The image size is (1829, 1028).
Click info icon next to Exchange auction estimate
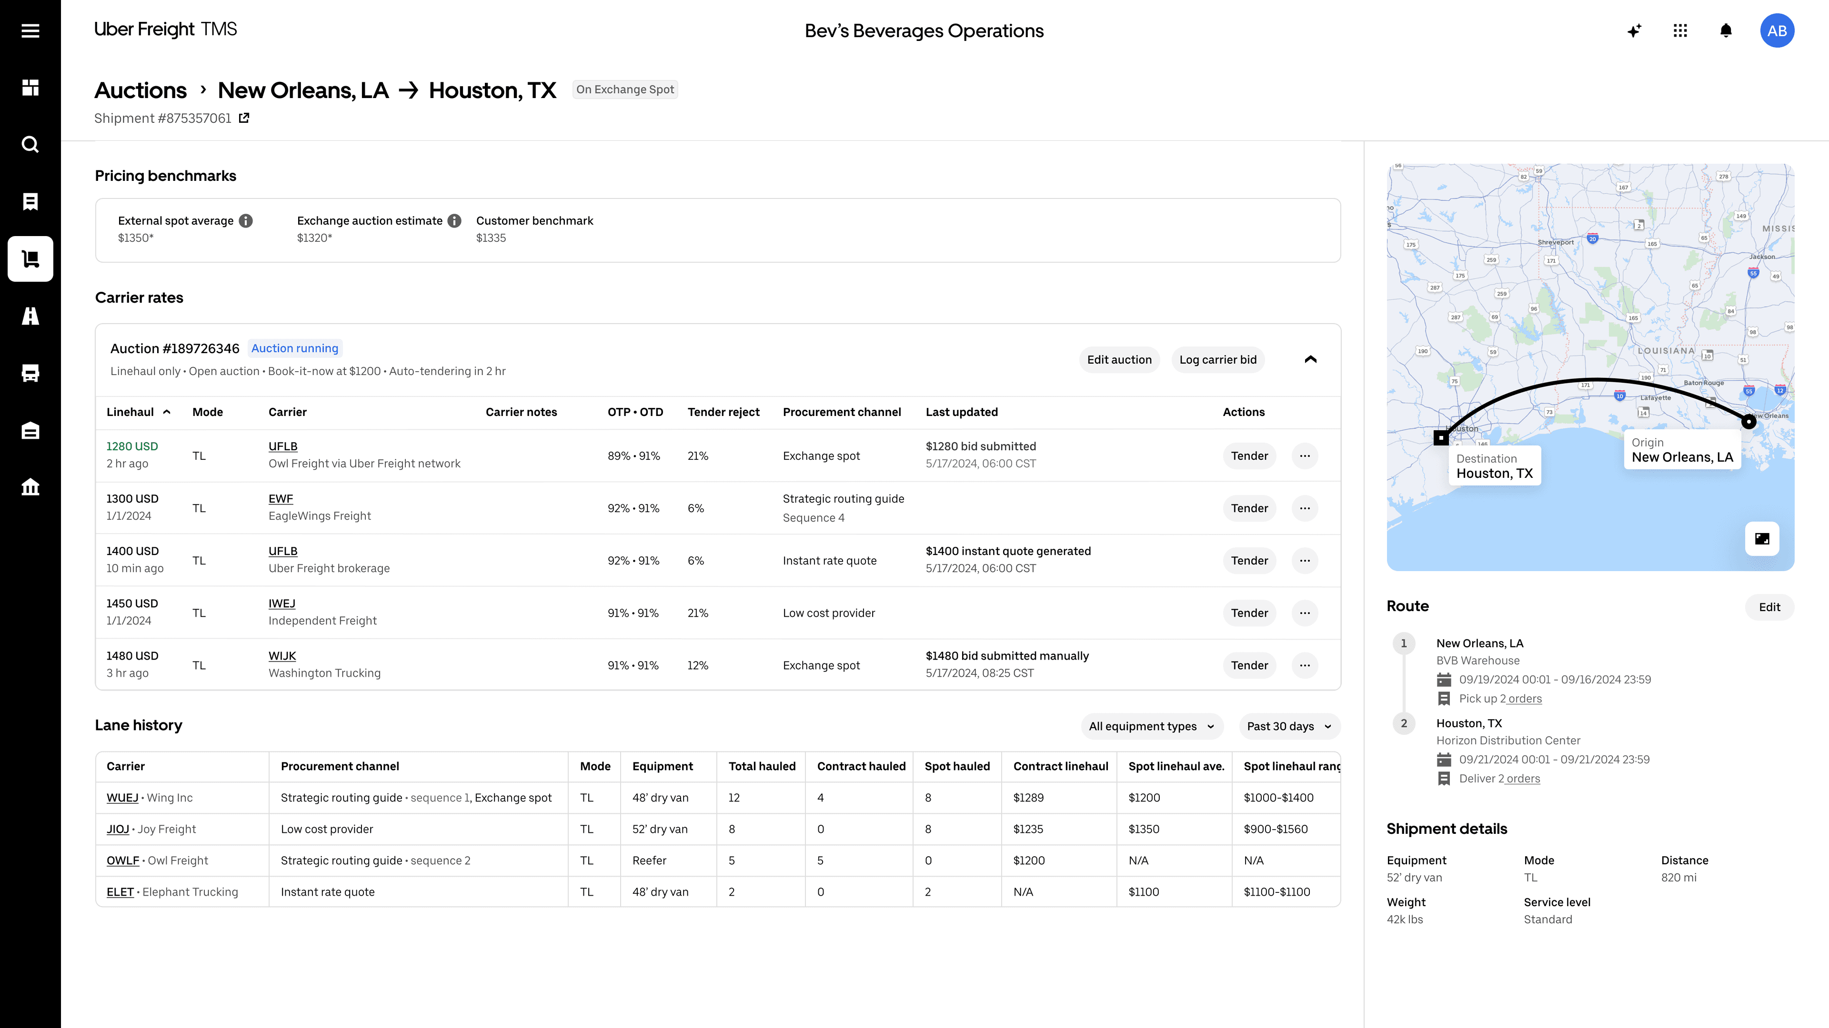(x=454, y=221)
